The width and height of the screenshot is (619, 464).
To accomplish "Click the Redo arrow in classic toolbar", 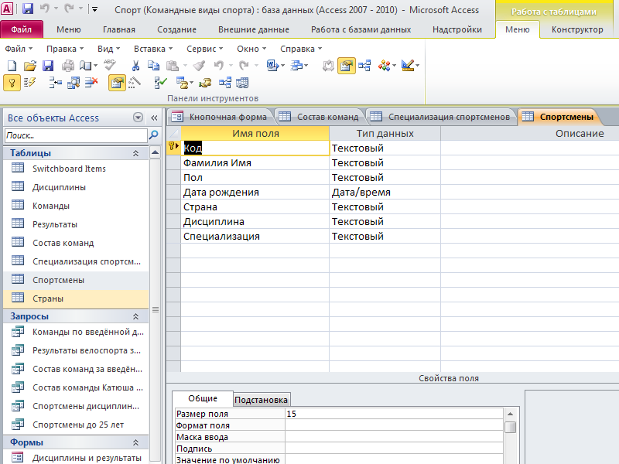I will [x=244, y=66].
